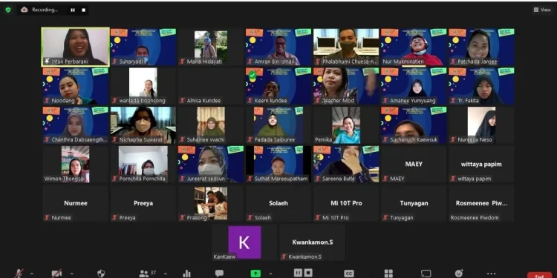
Task: Open the Reactions smiley icon
Action: (x=459, y=274)
